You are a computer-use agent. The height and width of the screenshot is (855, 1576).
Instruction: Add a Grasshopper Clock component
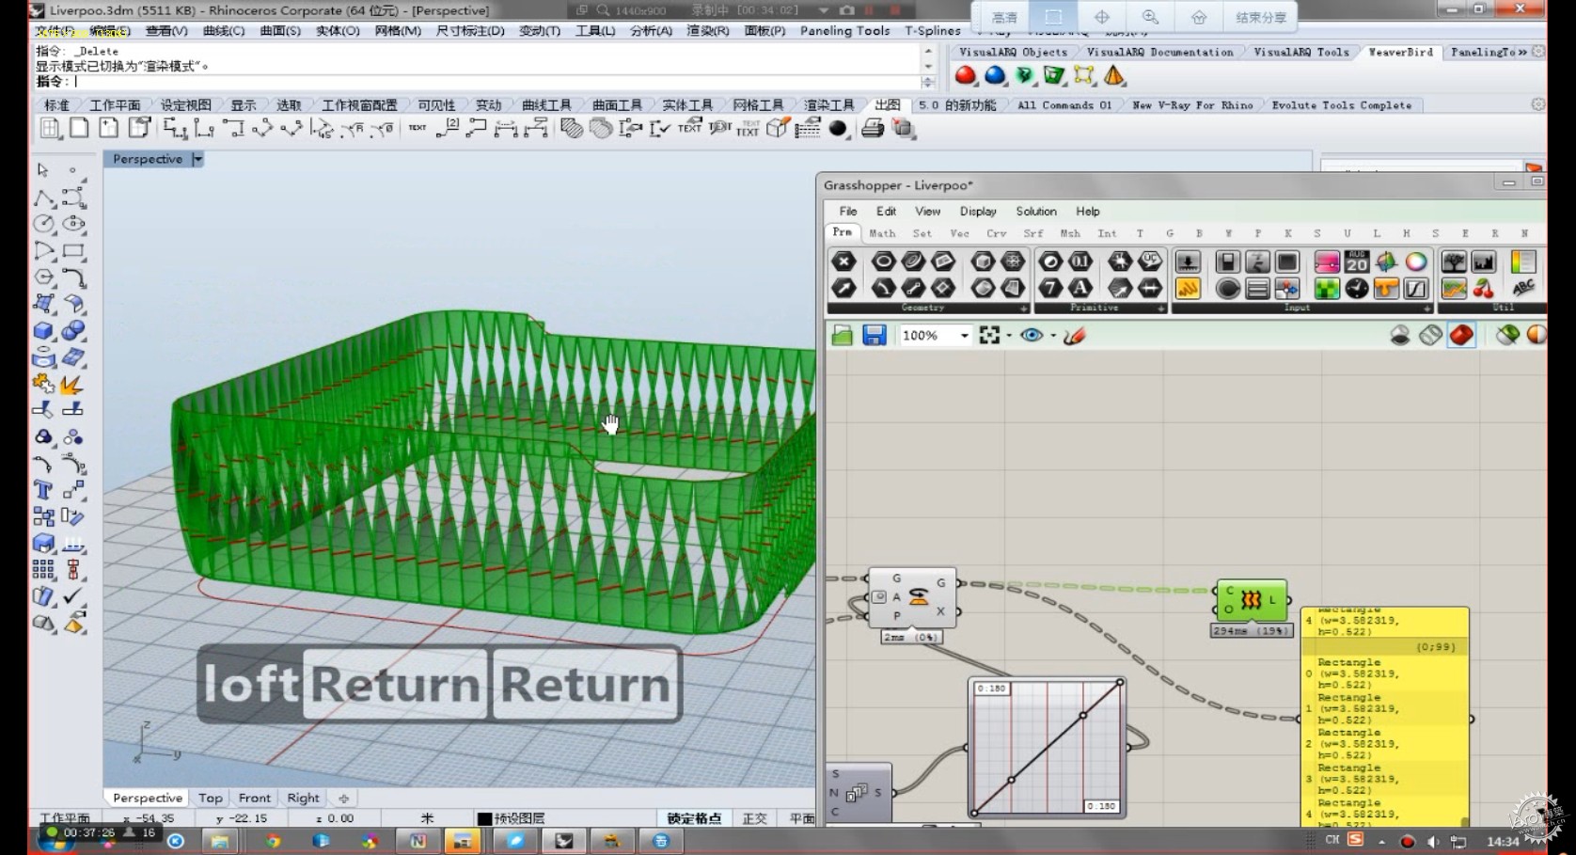click(x=1356, y=289)
